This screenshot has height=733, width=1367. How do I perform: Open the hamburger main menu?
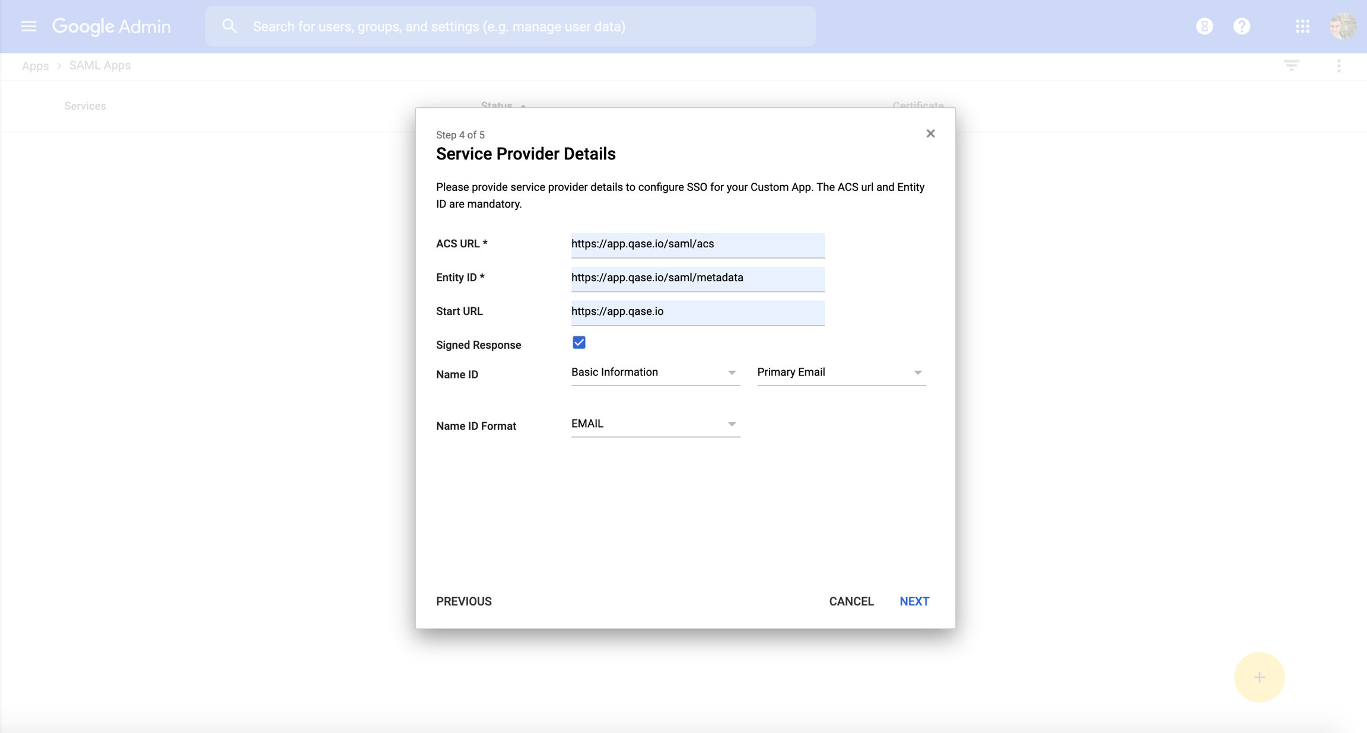pyautogui.click(x=28, y=26)
